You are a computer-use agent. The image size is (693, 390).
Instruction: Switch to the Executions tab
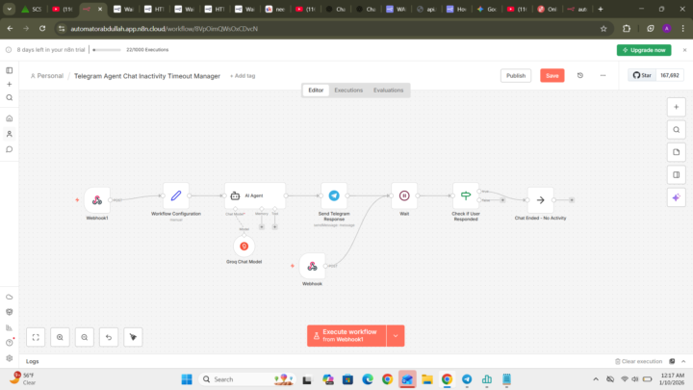[348, 91]
